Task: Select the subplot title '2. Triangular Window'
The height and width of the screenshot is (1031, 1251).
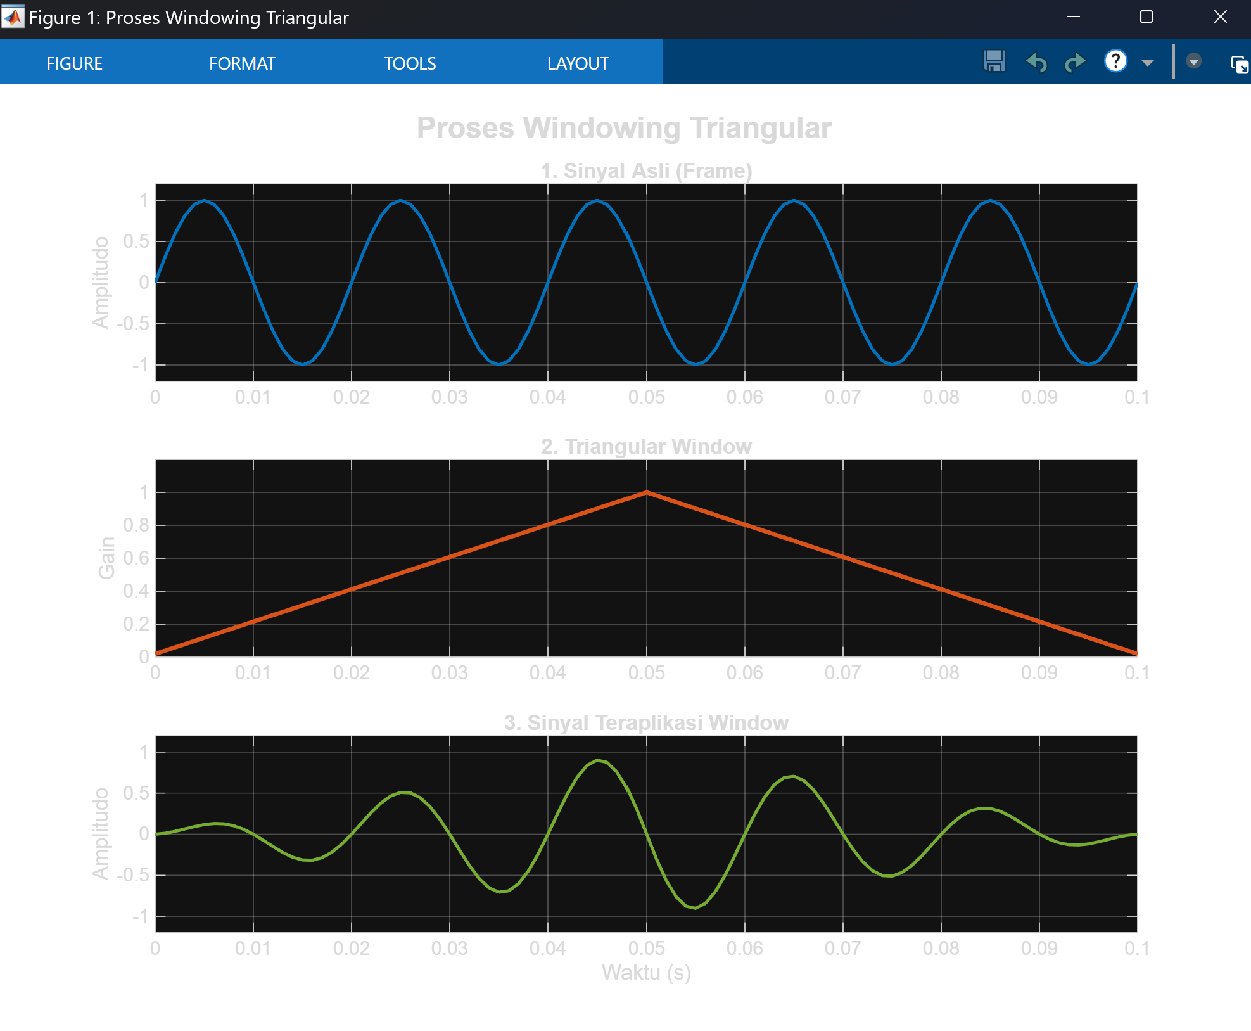Action: [x=646, y=447]
